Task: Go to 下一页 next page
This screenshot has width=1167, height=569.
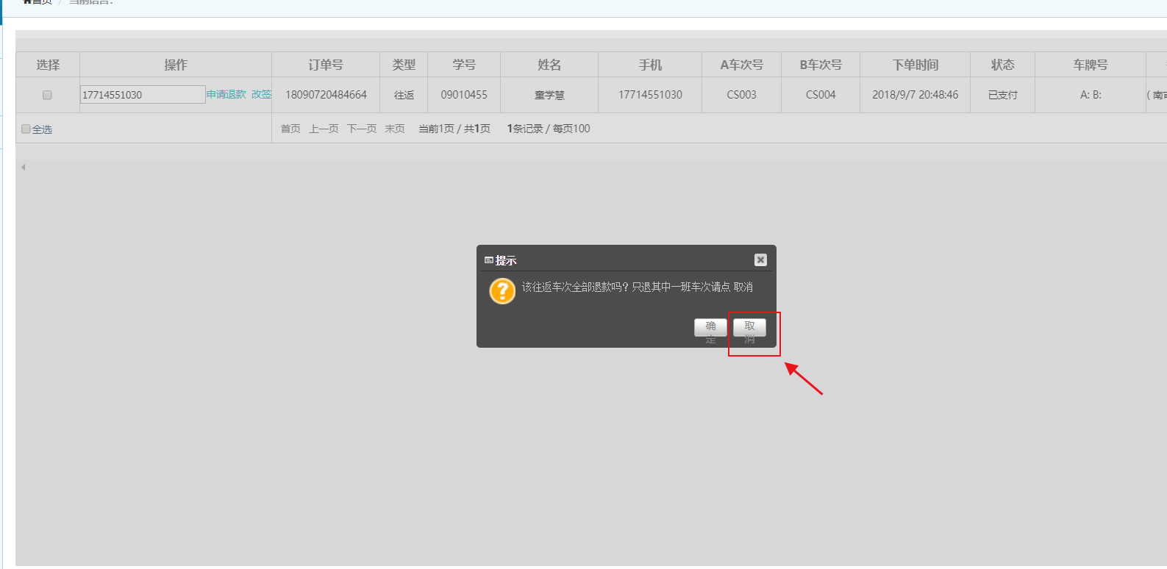Action: [362, 129]
